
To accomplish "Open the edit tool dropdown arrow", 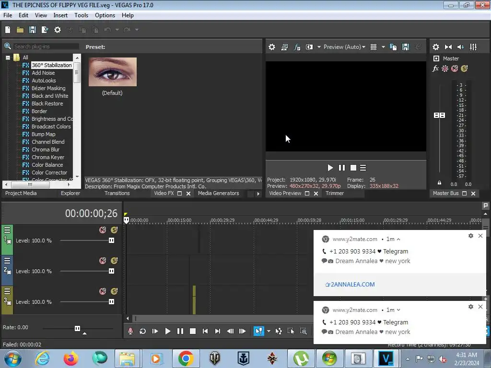I will 269,331.
